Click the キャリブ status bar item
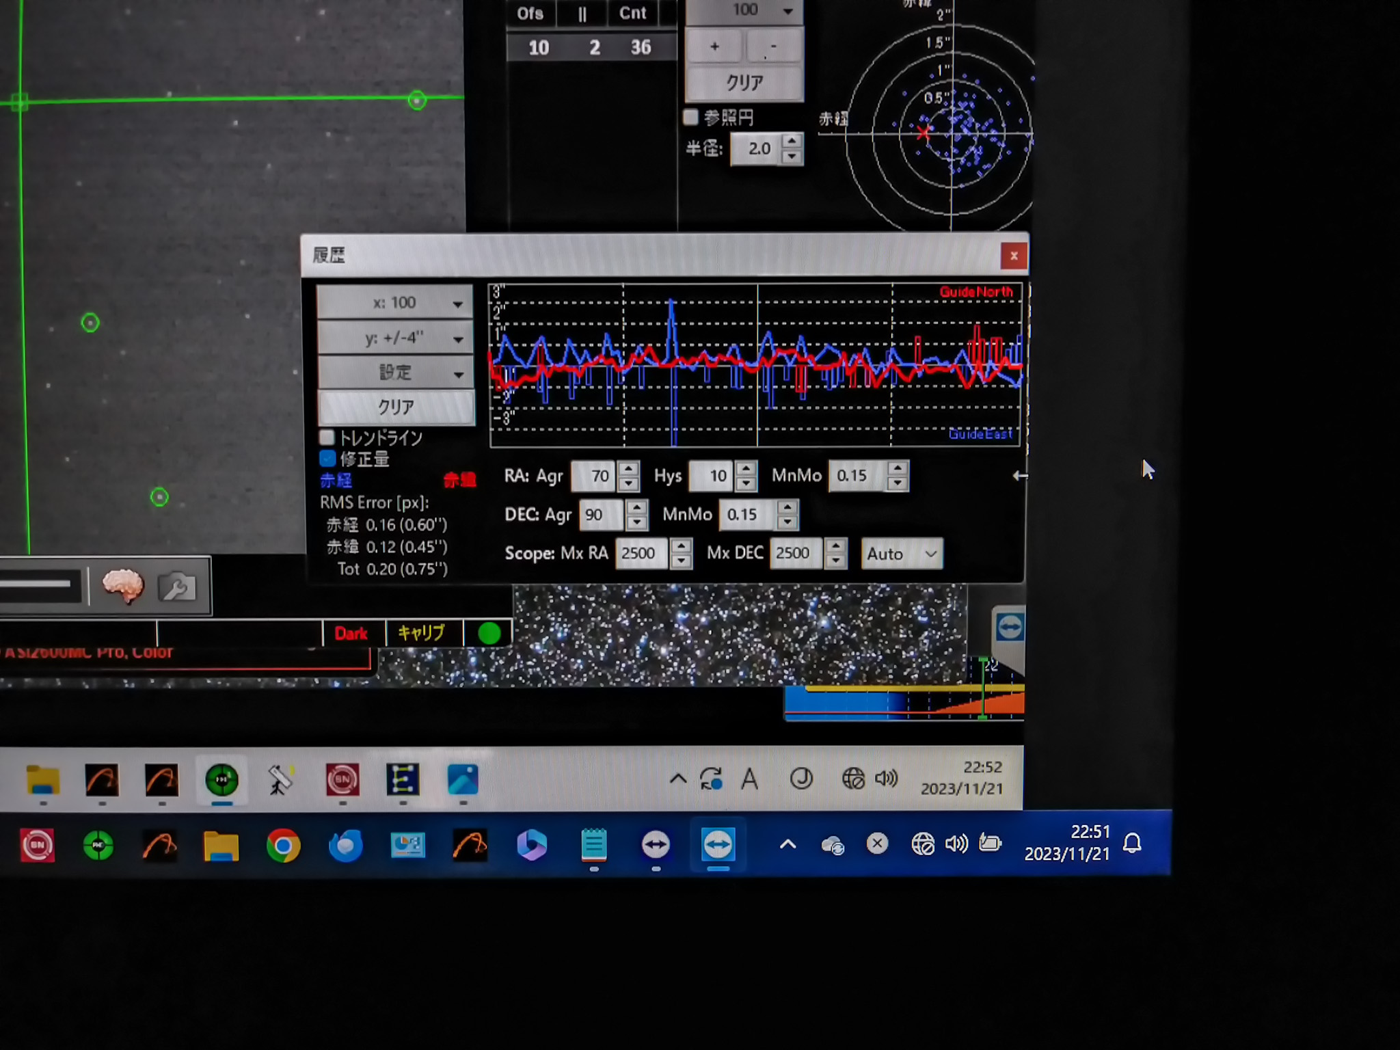The image size is (1400, 1050). [x=422, y=633]
